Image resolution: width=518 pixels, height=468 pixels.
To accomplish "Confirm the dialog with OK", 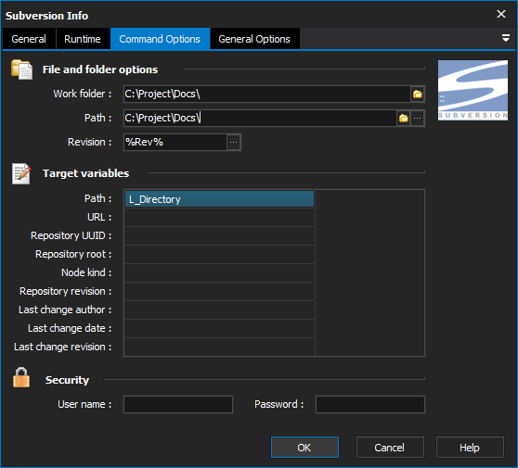I will [x=304, y=448].
